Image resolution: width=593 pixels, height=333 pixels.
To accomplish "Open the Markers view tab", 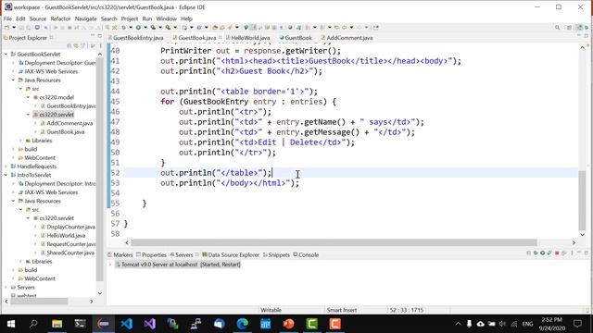I will point(120,255).
